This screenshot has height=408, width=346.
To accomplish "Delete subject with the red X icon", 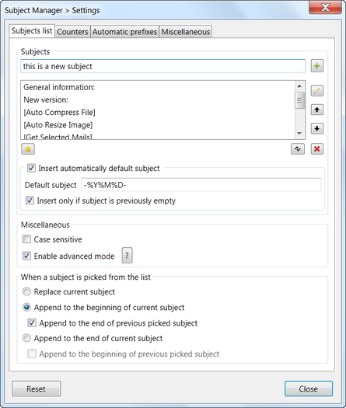I will click(316, 149).
